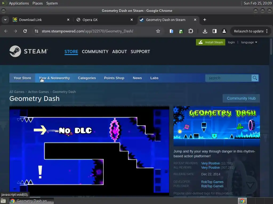Click the Geometry Dash header image

pos(216,126)
